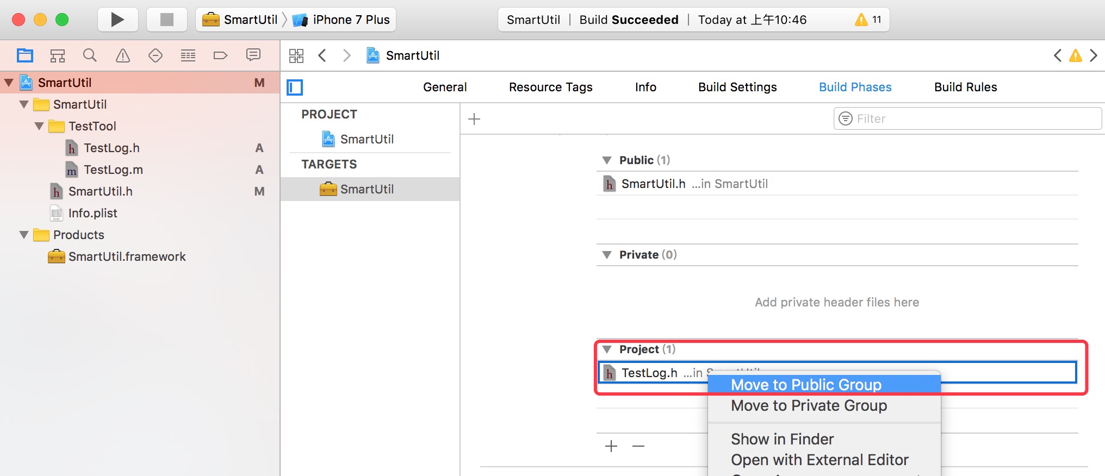Open the find navigator magnifier icon
Viewport: 1105px width, 476px height.
[90, 55]
